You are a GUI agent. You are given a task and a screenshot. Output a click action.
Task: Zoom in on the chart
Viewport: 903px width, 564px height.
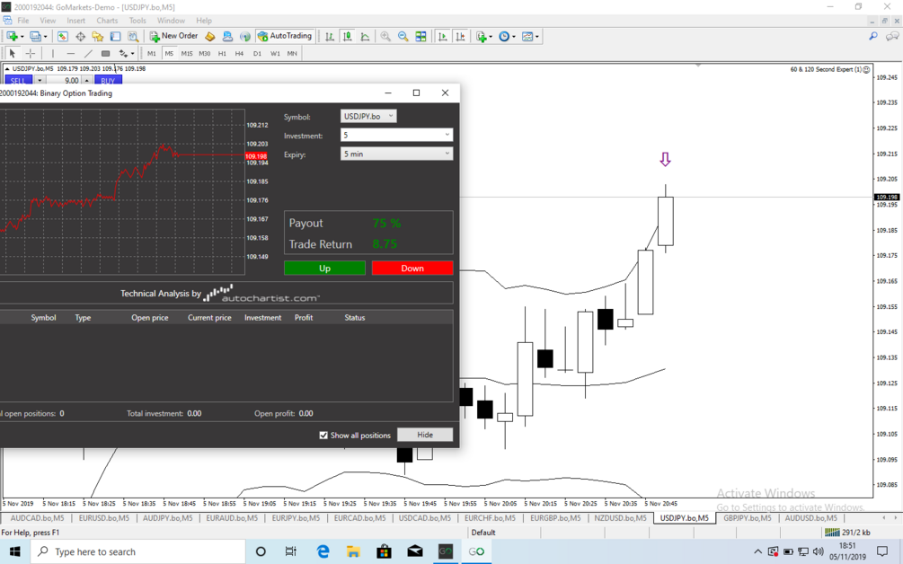385,36
